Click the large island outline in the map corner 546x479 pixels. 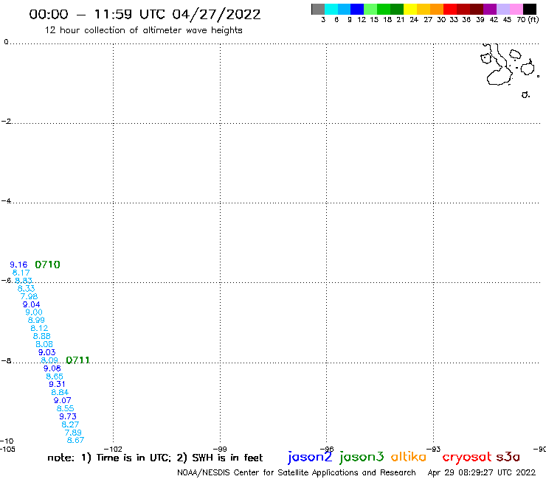click(x=500, y=64)
